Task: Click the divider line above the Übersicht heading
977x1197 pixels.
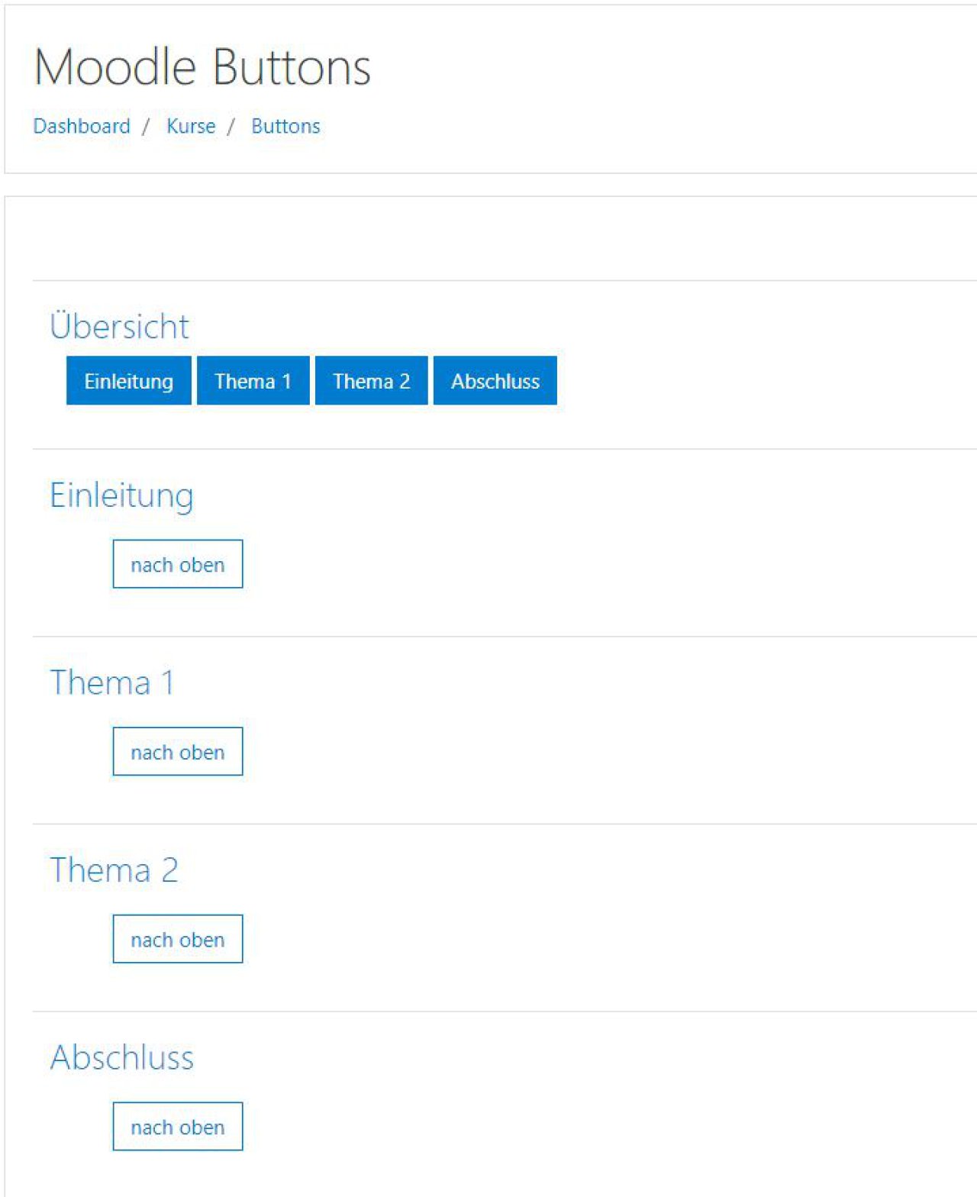Action: pyautogui.click(x=505, y=280)
